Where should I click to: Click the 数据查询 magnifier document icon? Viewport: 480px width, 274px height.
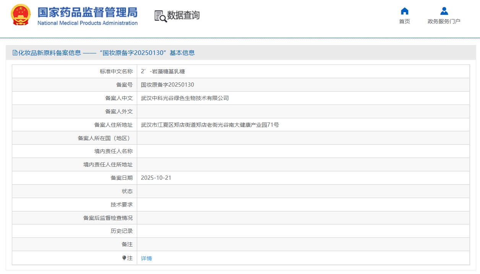(160, 16)
